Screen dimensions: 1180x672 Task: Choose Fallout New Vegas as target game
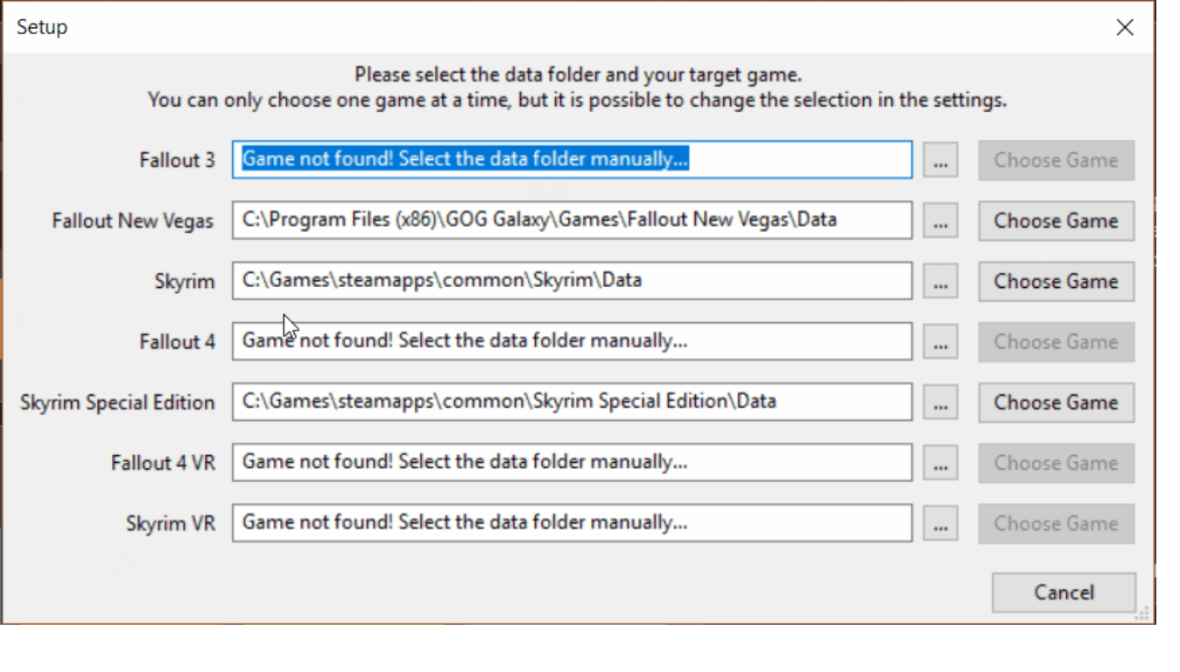pyautogui.click(x=1056, y=221)
